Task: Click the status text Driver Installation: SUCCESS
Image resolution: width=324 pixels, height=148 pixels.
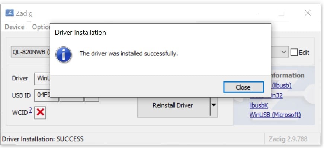Action: [43, 139]
